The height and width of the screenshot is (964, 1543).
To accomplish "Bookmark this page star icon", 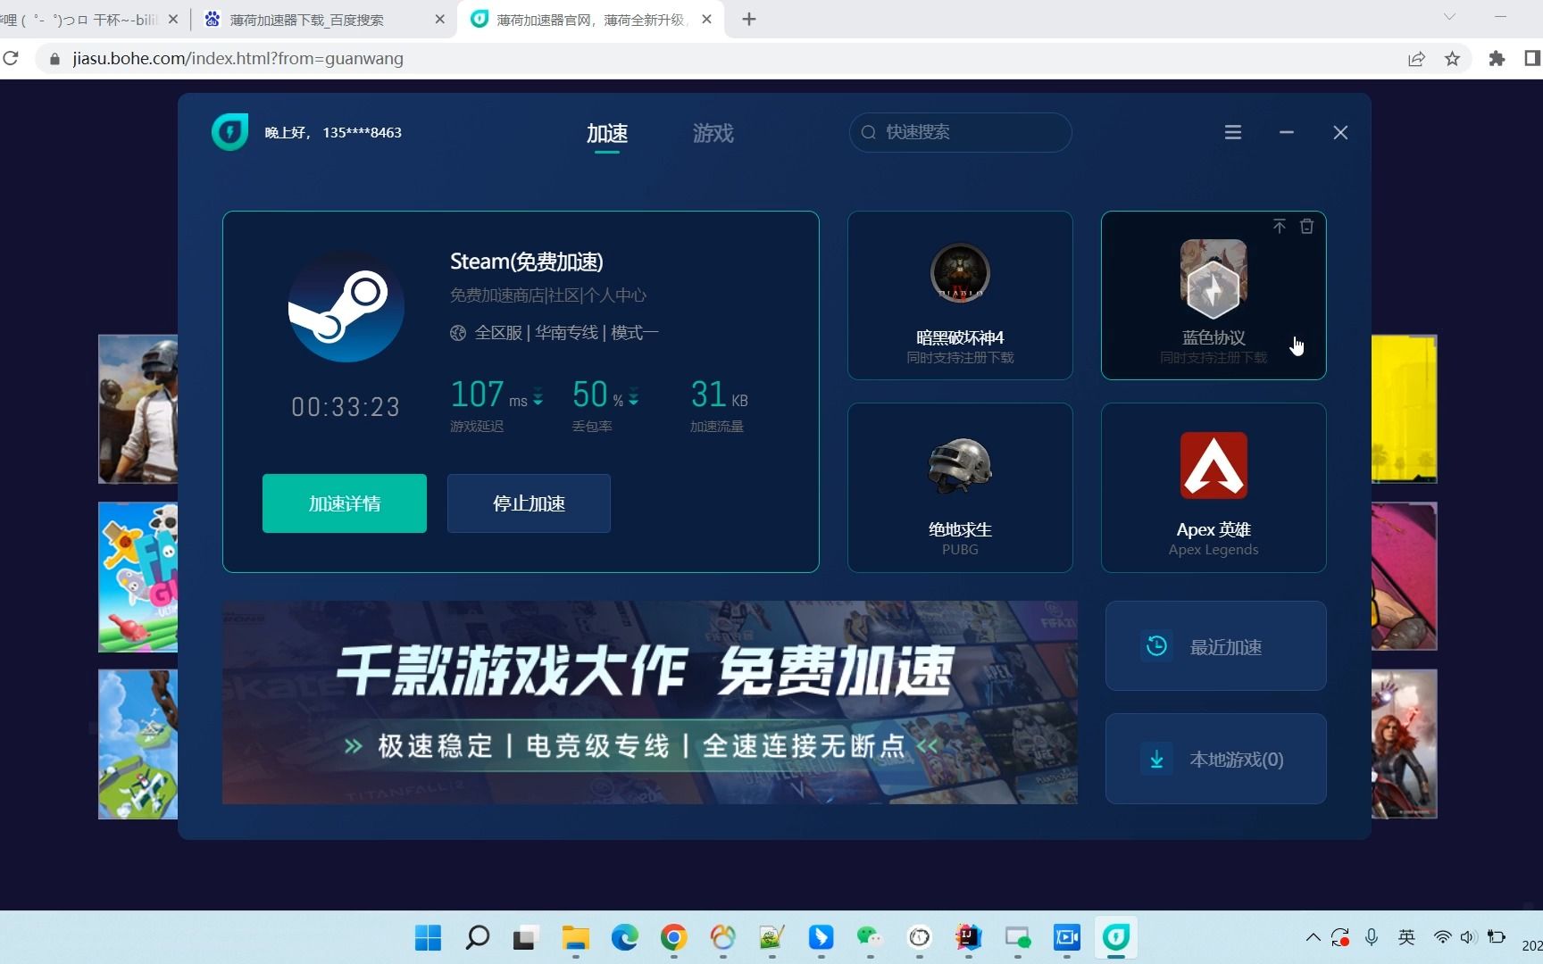I will (1452, 59).
